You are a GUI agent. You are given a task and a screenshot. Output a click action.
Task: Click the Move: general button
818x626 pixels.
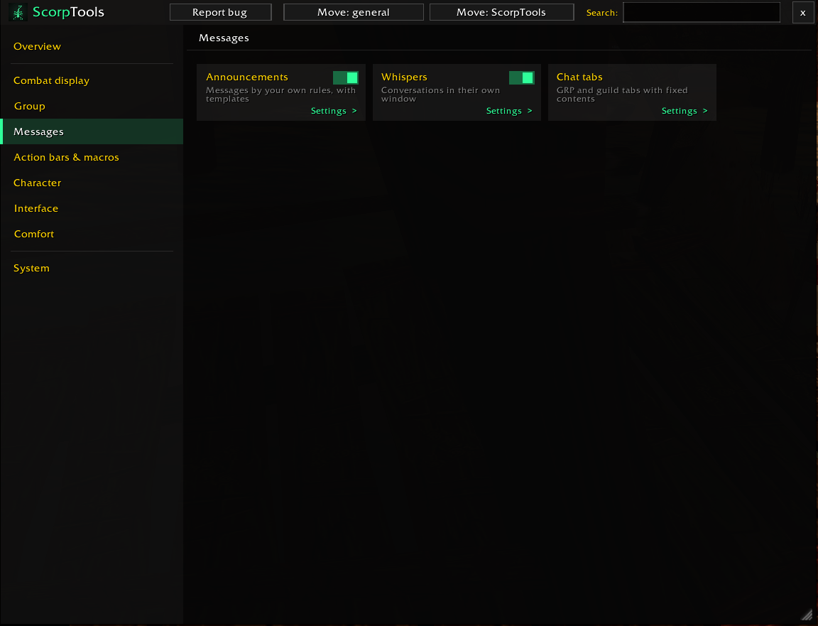coord(353,12)
